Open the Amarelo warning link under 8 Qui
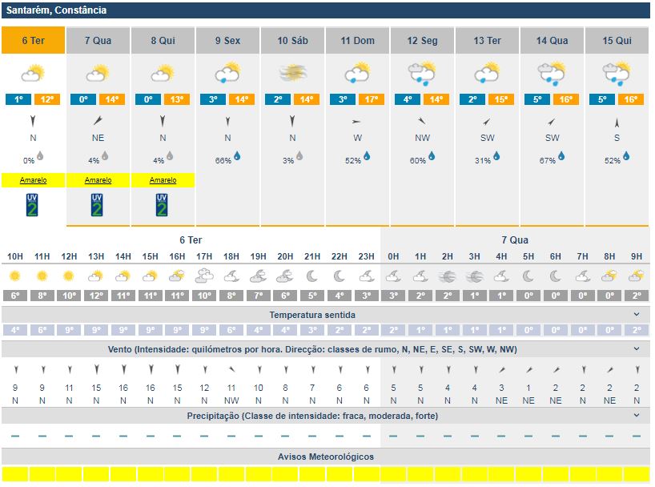 point(163,180)
